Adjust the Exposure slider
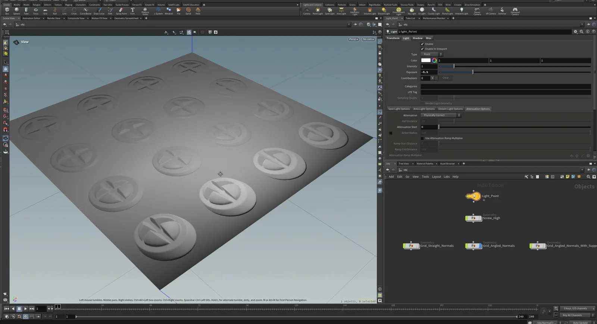 click(x=515, y=72)
